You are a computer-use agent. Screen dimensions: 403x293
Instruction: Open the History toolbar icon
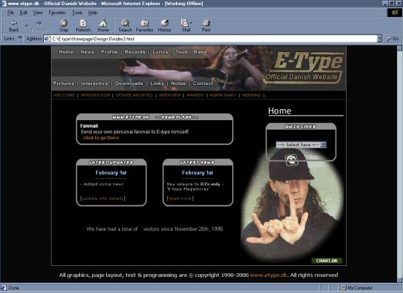coord(164,26)
